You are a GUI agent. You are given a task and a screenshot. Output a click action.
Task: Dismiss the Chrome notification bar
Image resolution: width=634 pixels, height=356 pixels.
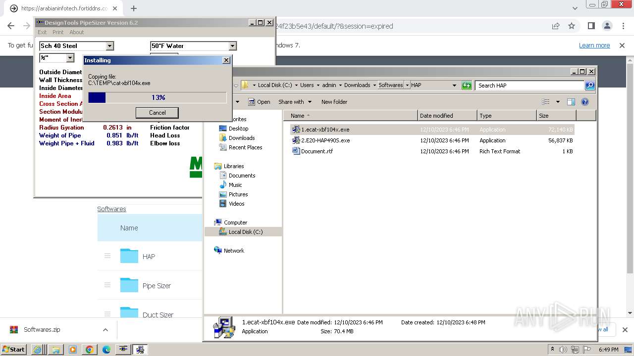click(622, 45)
